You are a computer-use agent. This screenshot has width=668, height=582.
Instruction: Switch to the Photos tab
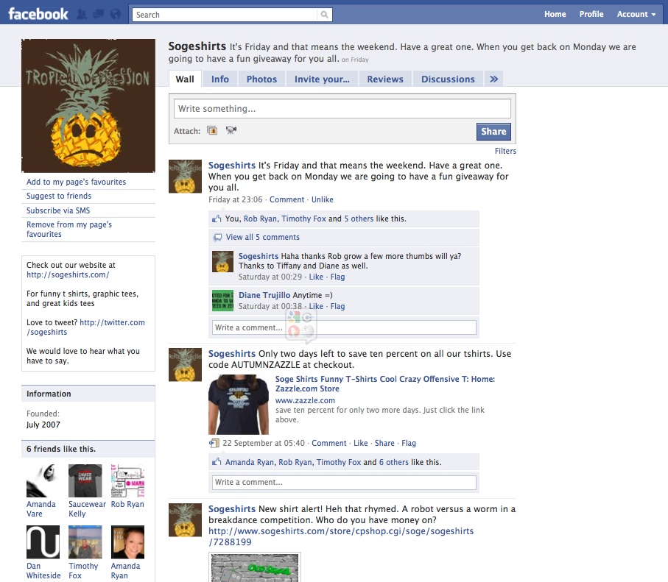point(261,79)
